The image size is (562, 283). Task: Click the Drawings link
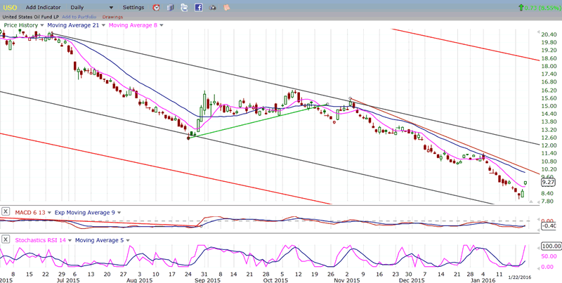(112, 15)
